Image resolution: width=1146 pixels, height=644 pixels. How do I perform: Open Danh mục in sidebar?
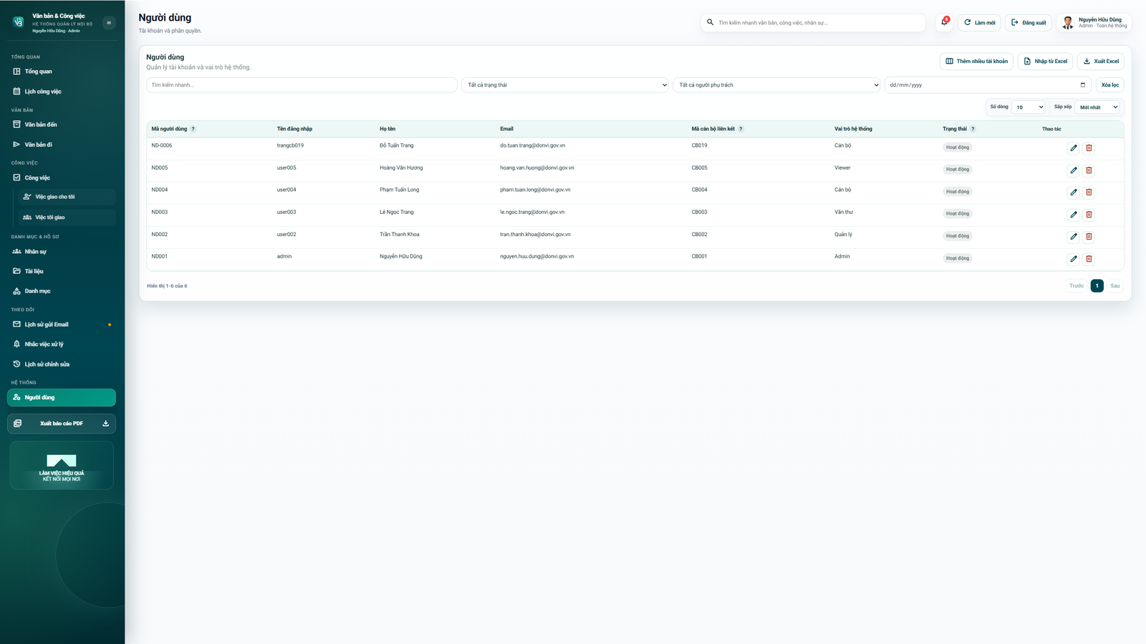click(x=62, y=291)
